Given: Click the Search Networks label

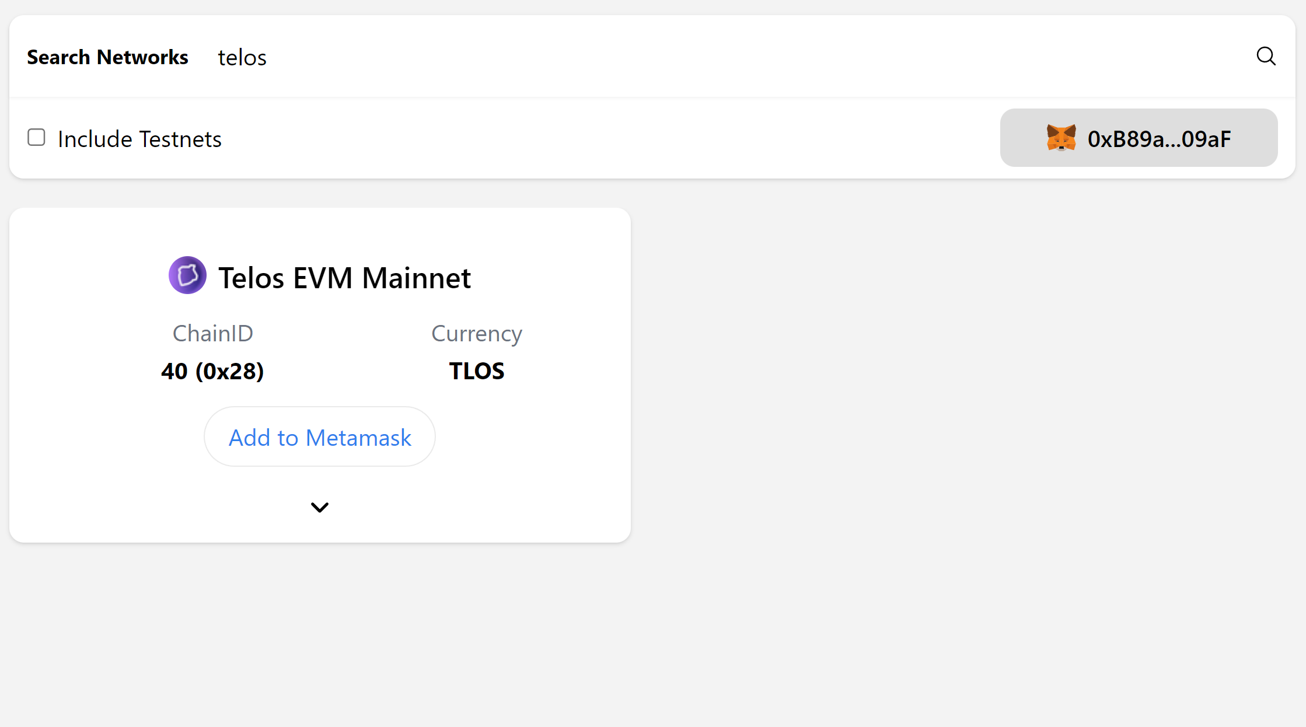Looking at the screenshot, I should click(107, 57).
